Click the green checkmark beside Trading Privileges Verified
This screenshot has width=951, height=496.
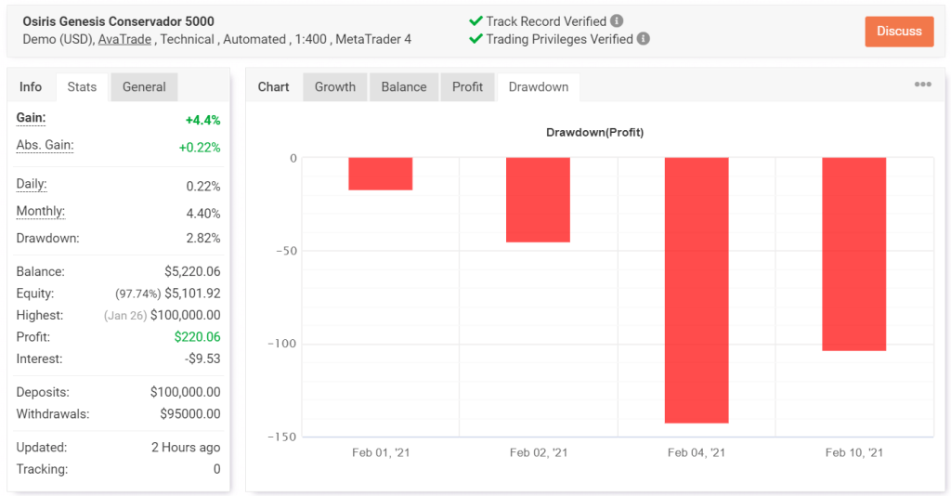[476, 39]
